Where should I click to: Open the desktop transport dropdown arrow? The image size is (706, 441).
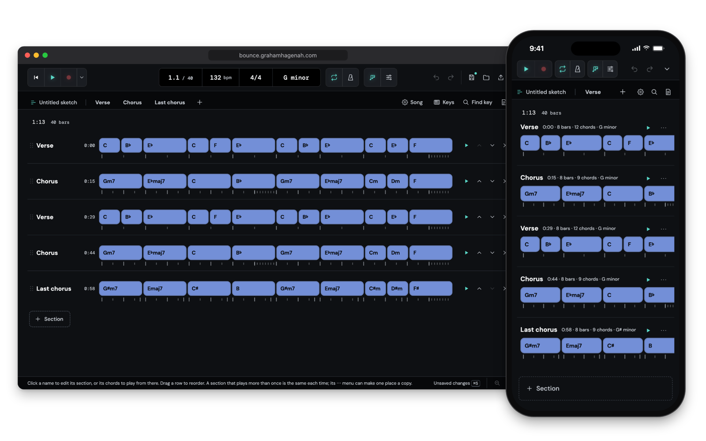[82, 78]
